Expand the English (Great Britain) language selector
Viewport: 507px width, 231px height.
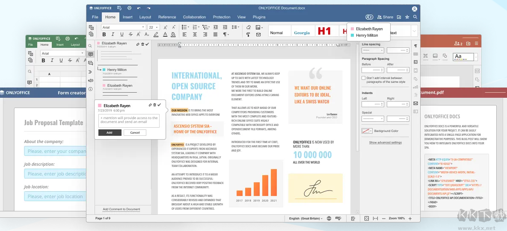[305, 218]
